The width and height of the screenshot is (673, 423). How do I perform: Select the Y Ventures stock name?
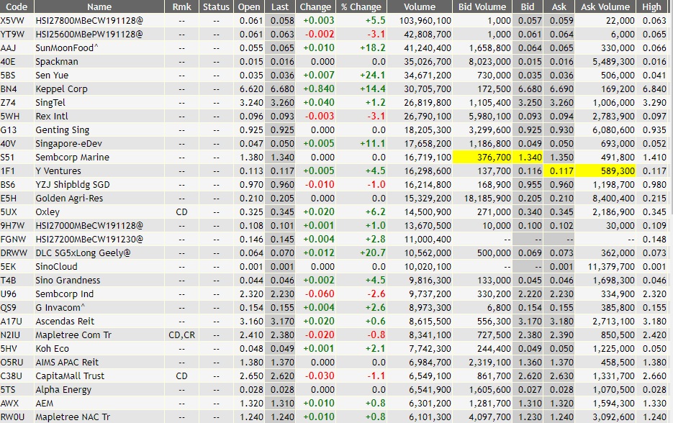tap(58, 171)
